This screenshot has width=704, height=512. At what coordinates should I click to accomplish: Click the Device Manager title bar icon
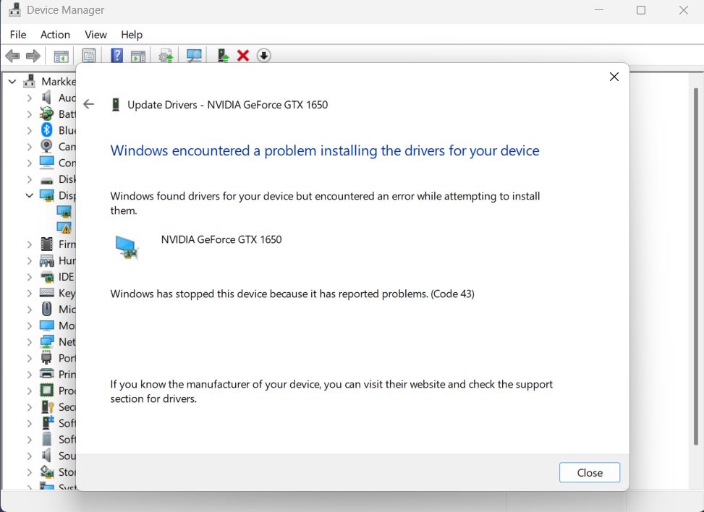click(x=14, y=10)
